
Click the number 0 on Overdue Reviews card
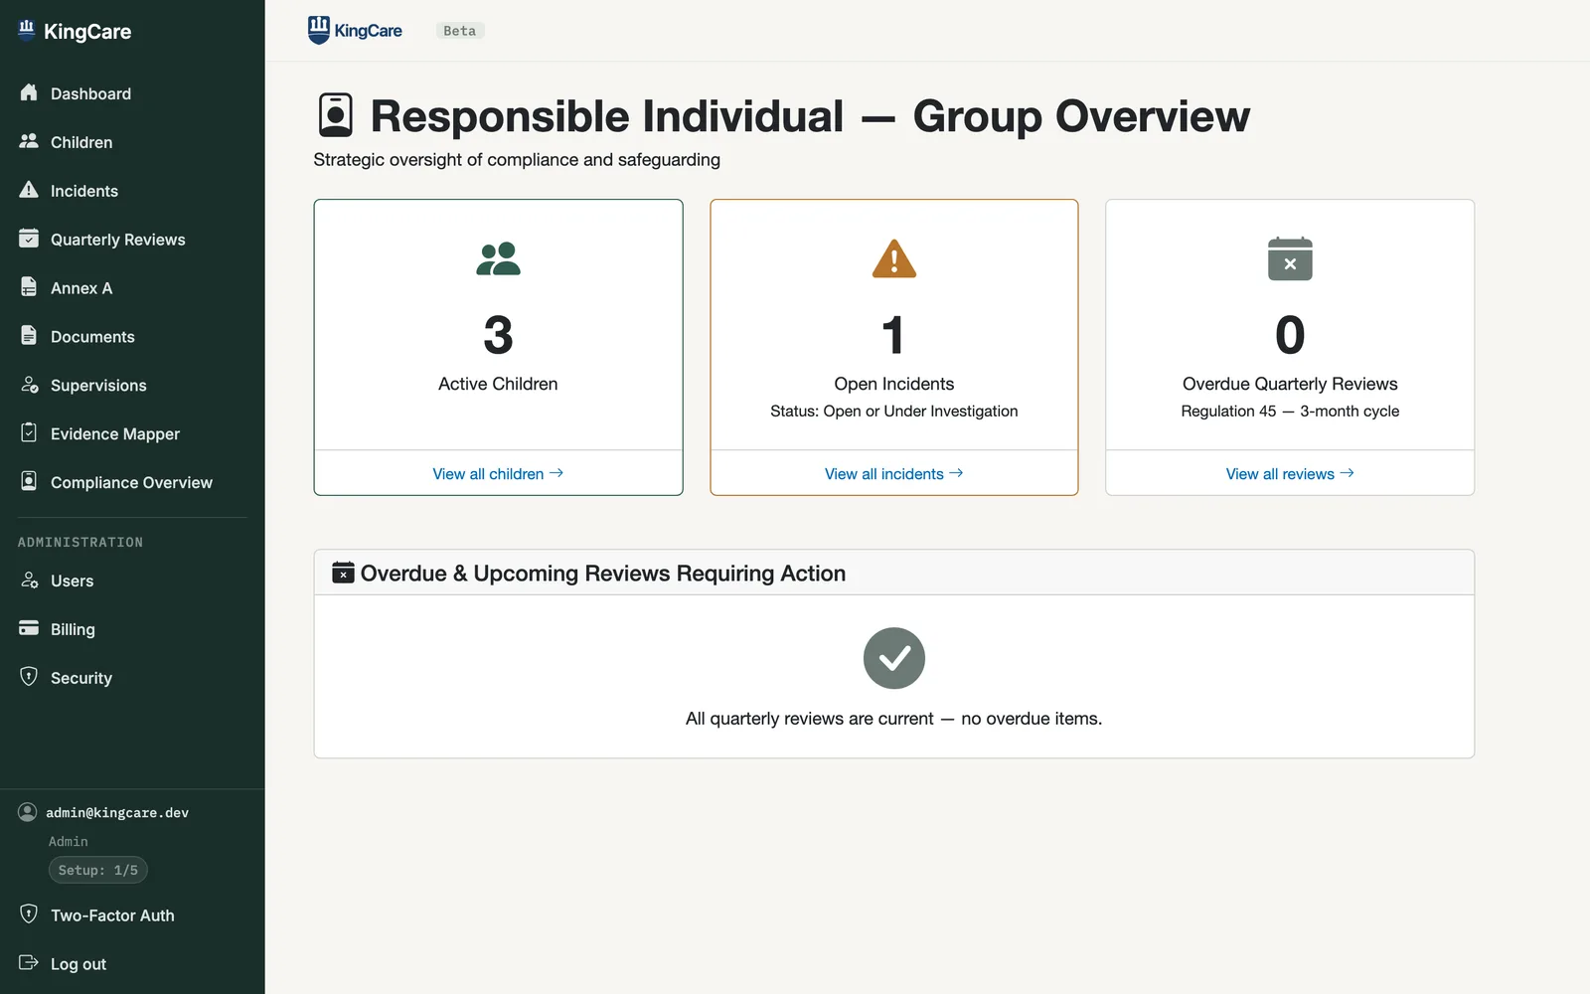click(x=1290, y=335)
